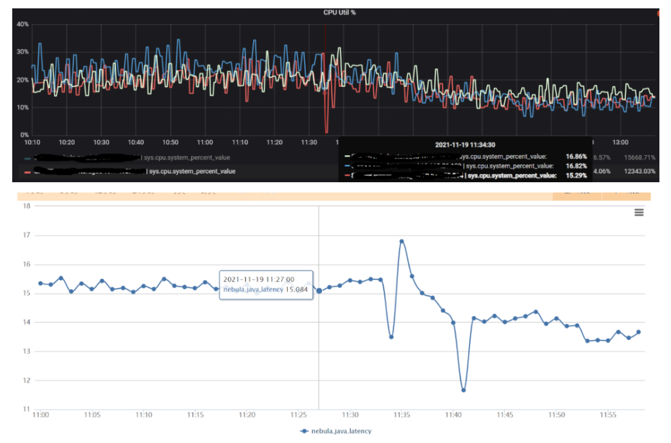
Task: Click the 10% label on CPU y-axis
Action: pyautogui.click(x=23, y=108)
